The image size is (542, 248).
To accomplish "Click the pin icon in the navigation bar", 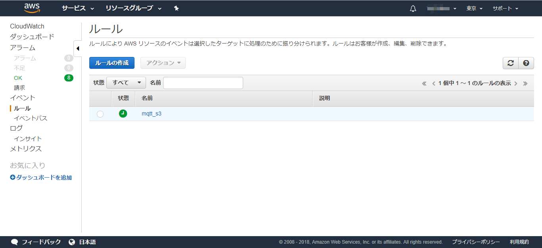I will (176, 8).
